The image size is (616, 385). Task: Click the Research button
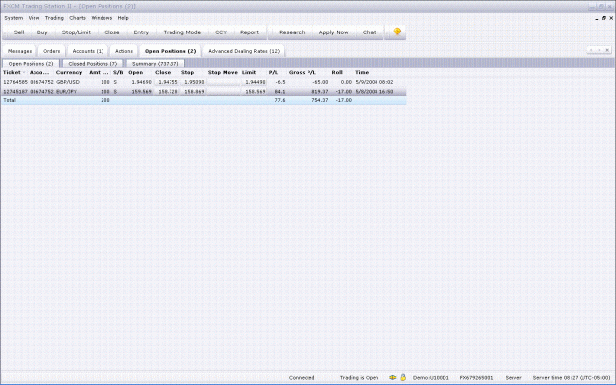point(292,32)
